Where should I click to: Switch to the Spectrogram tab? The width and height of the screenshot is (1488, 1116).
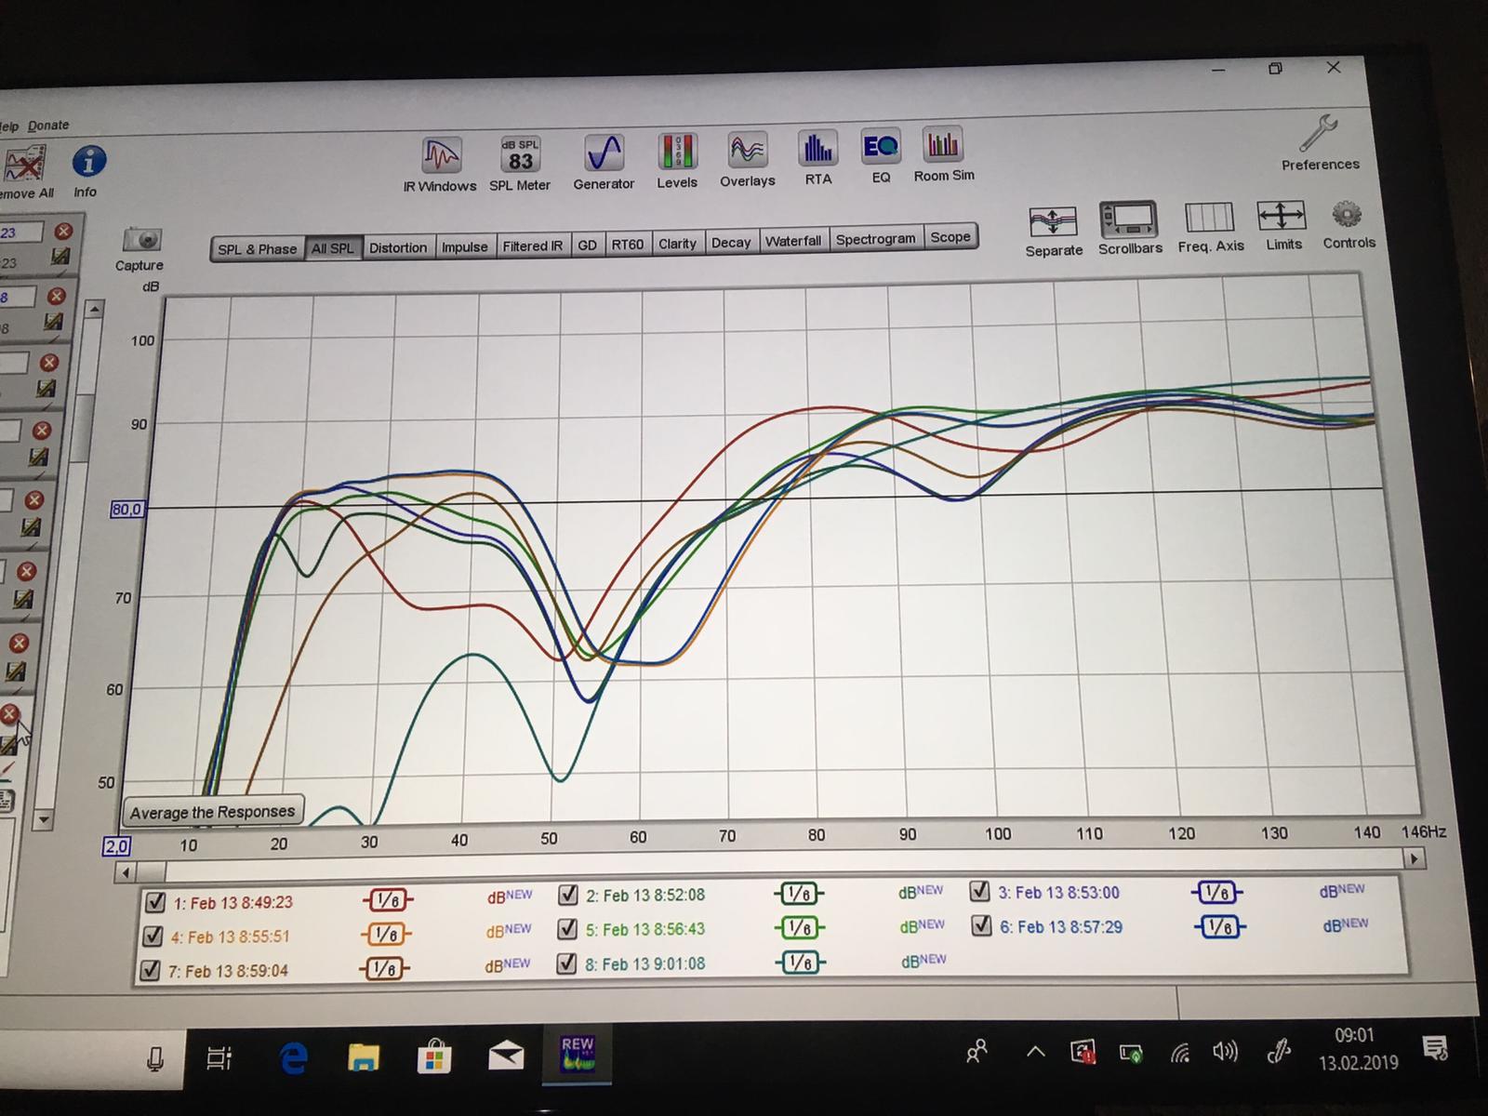[875, 240]
